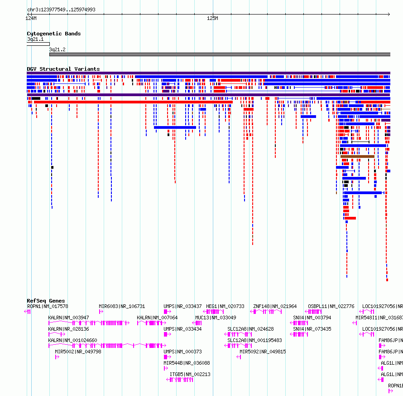Select the KALRN|NR_028136 transcript label
This screenshot has width=403, height=396.
[x=68, y=329]
